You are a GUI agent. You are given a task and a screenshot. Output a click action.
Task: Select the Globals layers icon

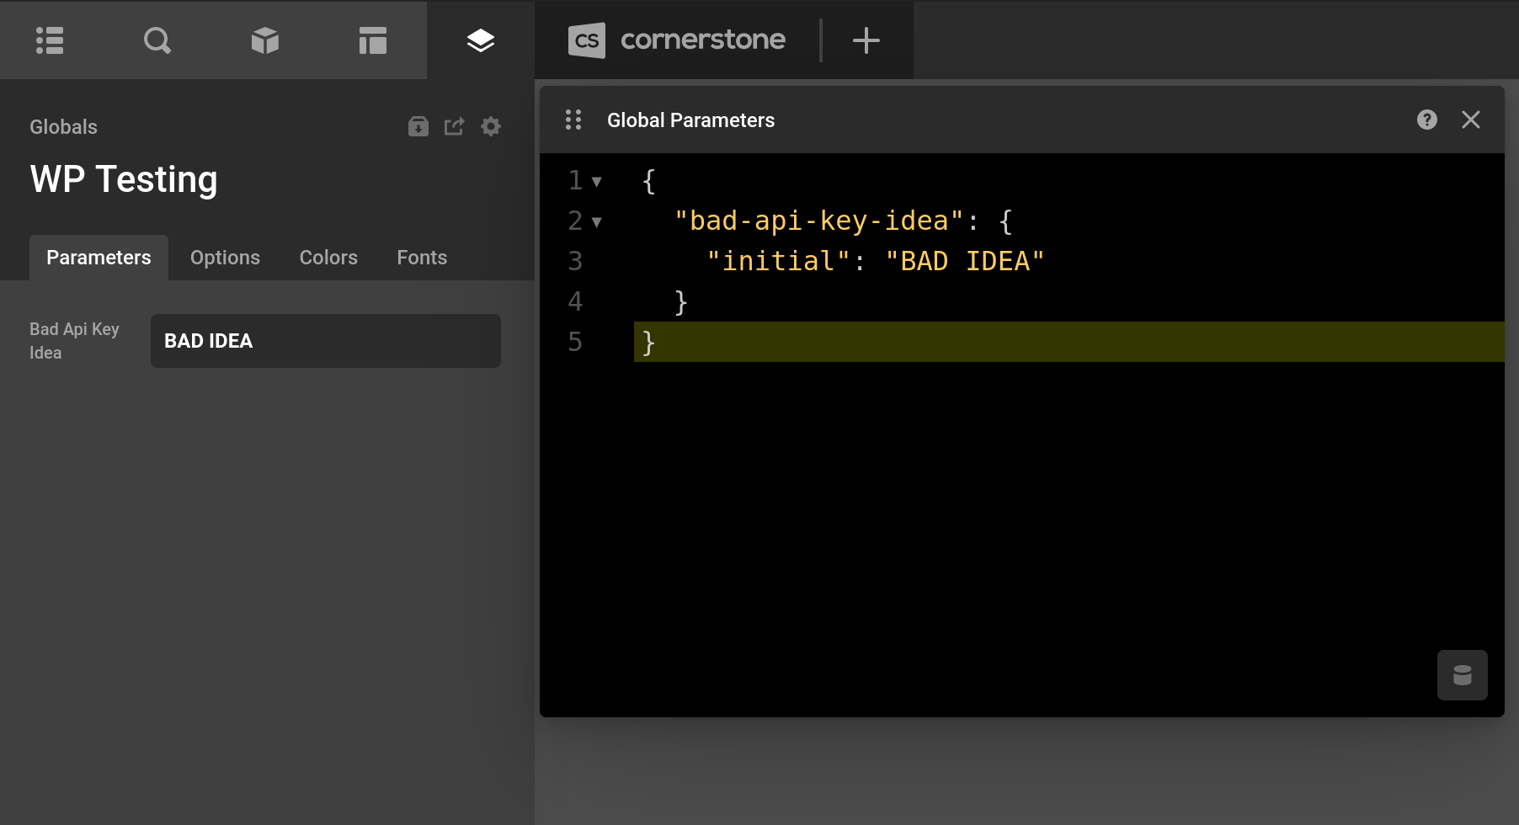click(480, 40)
